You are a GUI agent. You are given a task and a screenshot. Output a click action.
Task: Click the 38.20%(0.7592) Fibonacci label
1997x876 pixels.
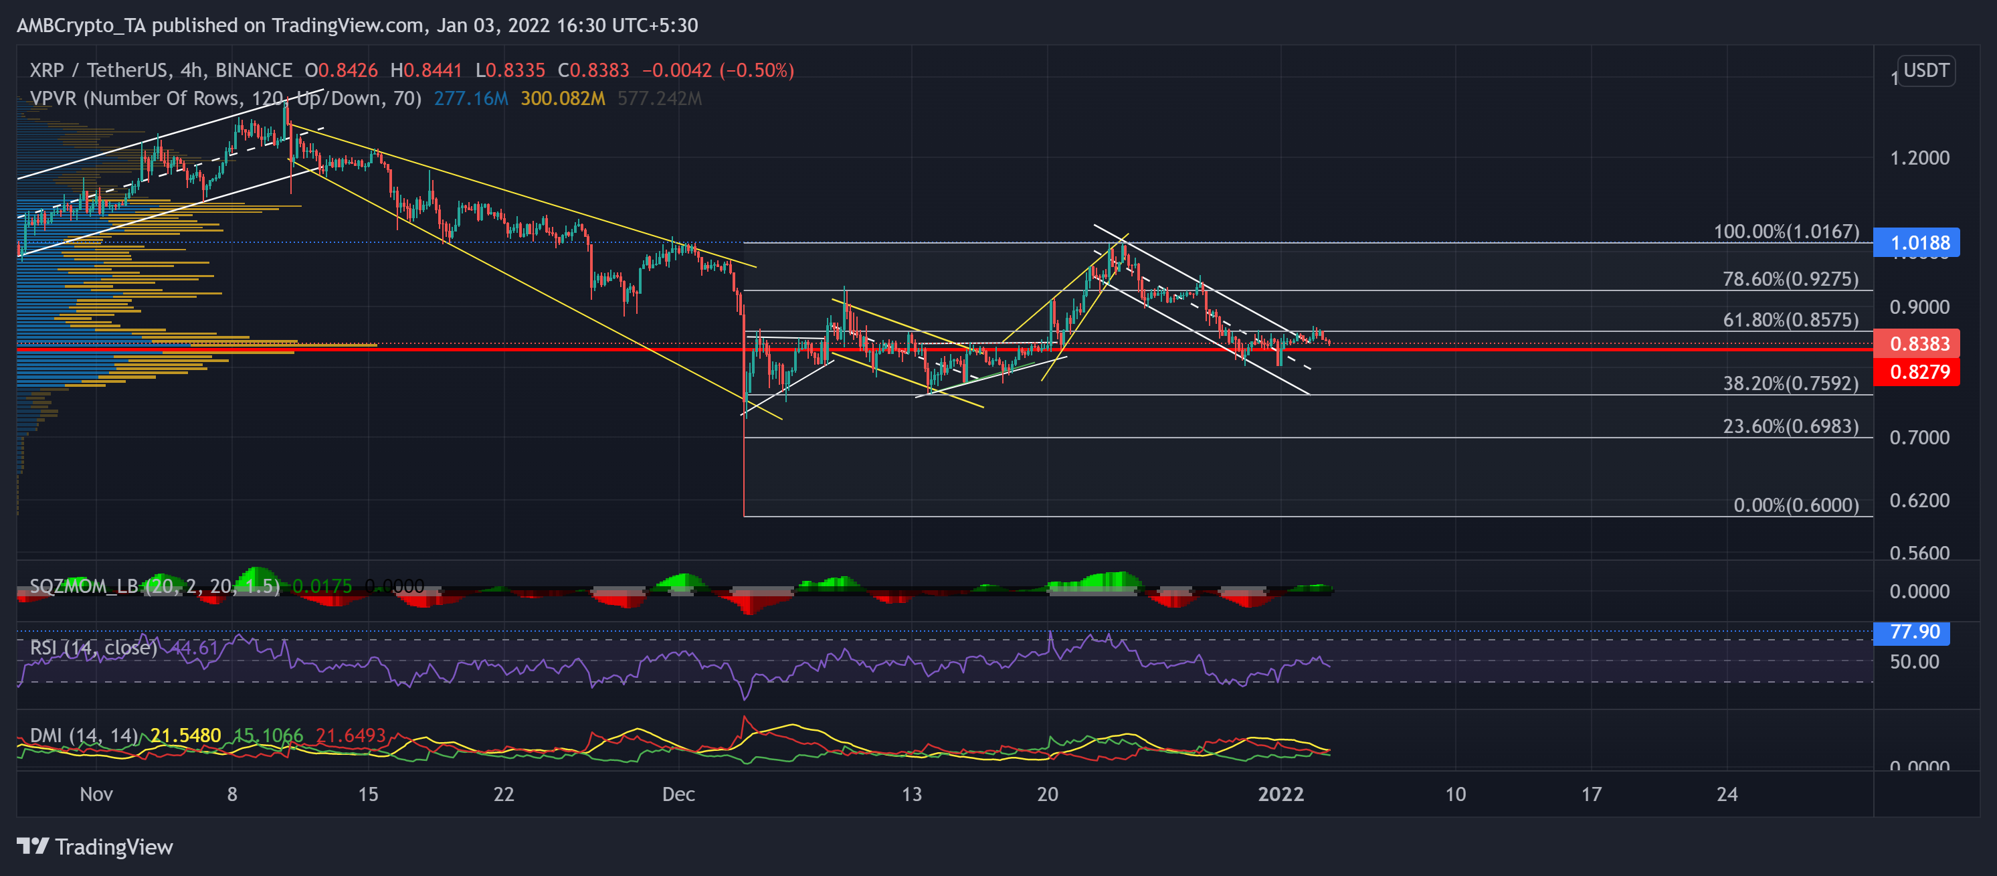(x=1790, y=383)
